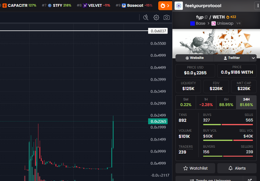Click the STFY token icon
The image size is (260, 181).
click(x=50, y=5)
